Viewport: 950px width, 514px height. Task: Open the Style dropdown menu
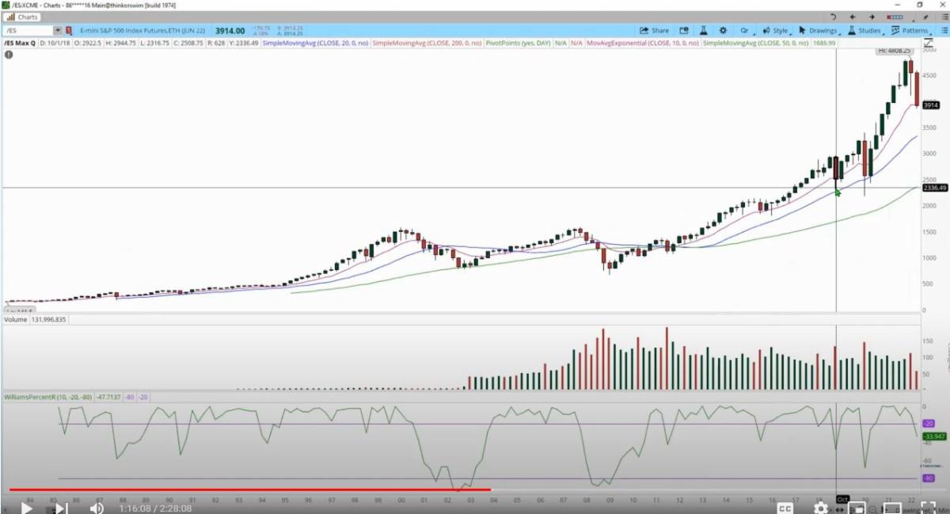point(777,30)
